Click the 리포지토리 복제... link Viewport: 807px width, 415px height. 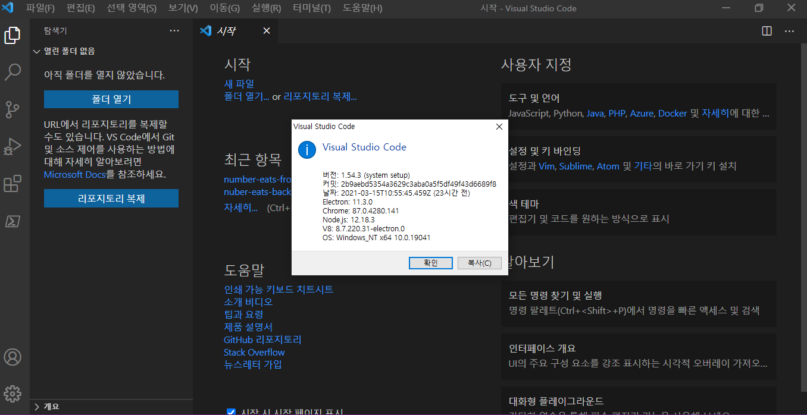320,96
